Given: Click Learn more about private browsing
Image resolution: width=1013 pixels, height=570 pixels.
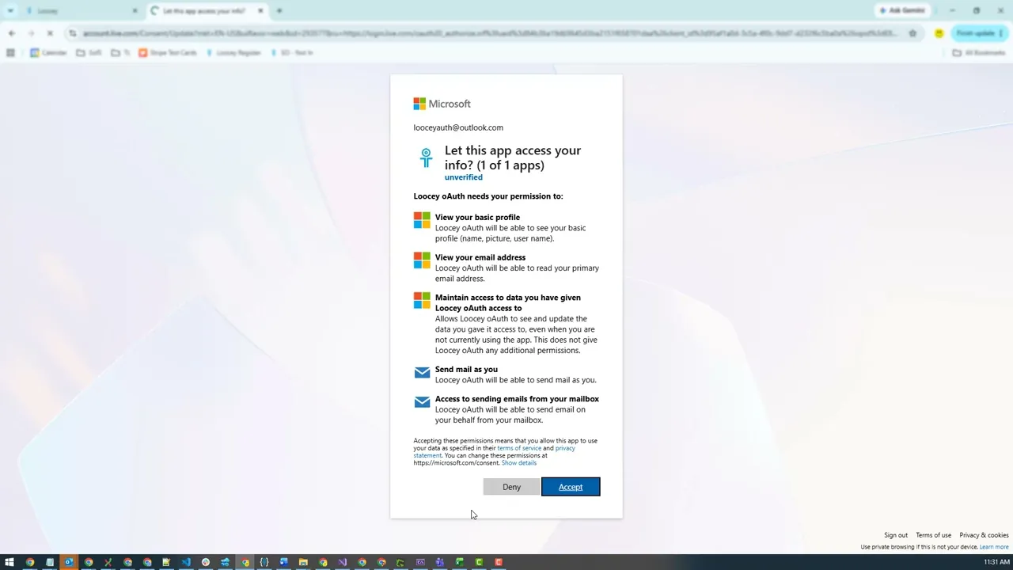Looking at the screenshot, I should pos(994,547).
